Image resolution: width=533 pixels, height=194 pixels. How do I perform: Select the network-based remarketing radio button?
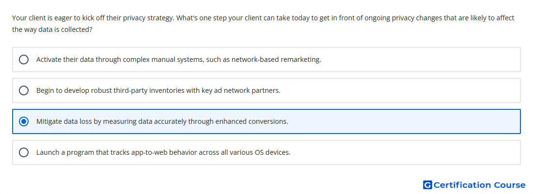click(x=24, y=60)
